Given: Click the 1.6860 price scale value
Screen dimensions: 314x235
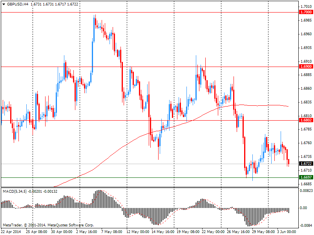Looking at the screenshot, I should point(306,89).
